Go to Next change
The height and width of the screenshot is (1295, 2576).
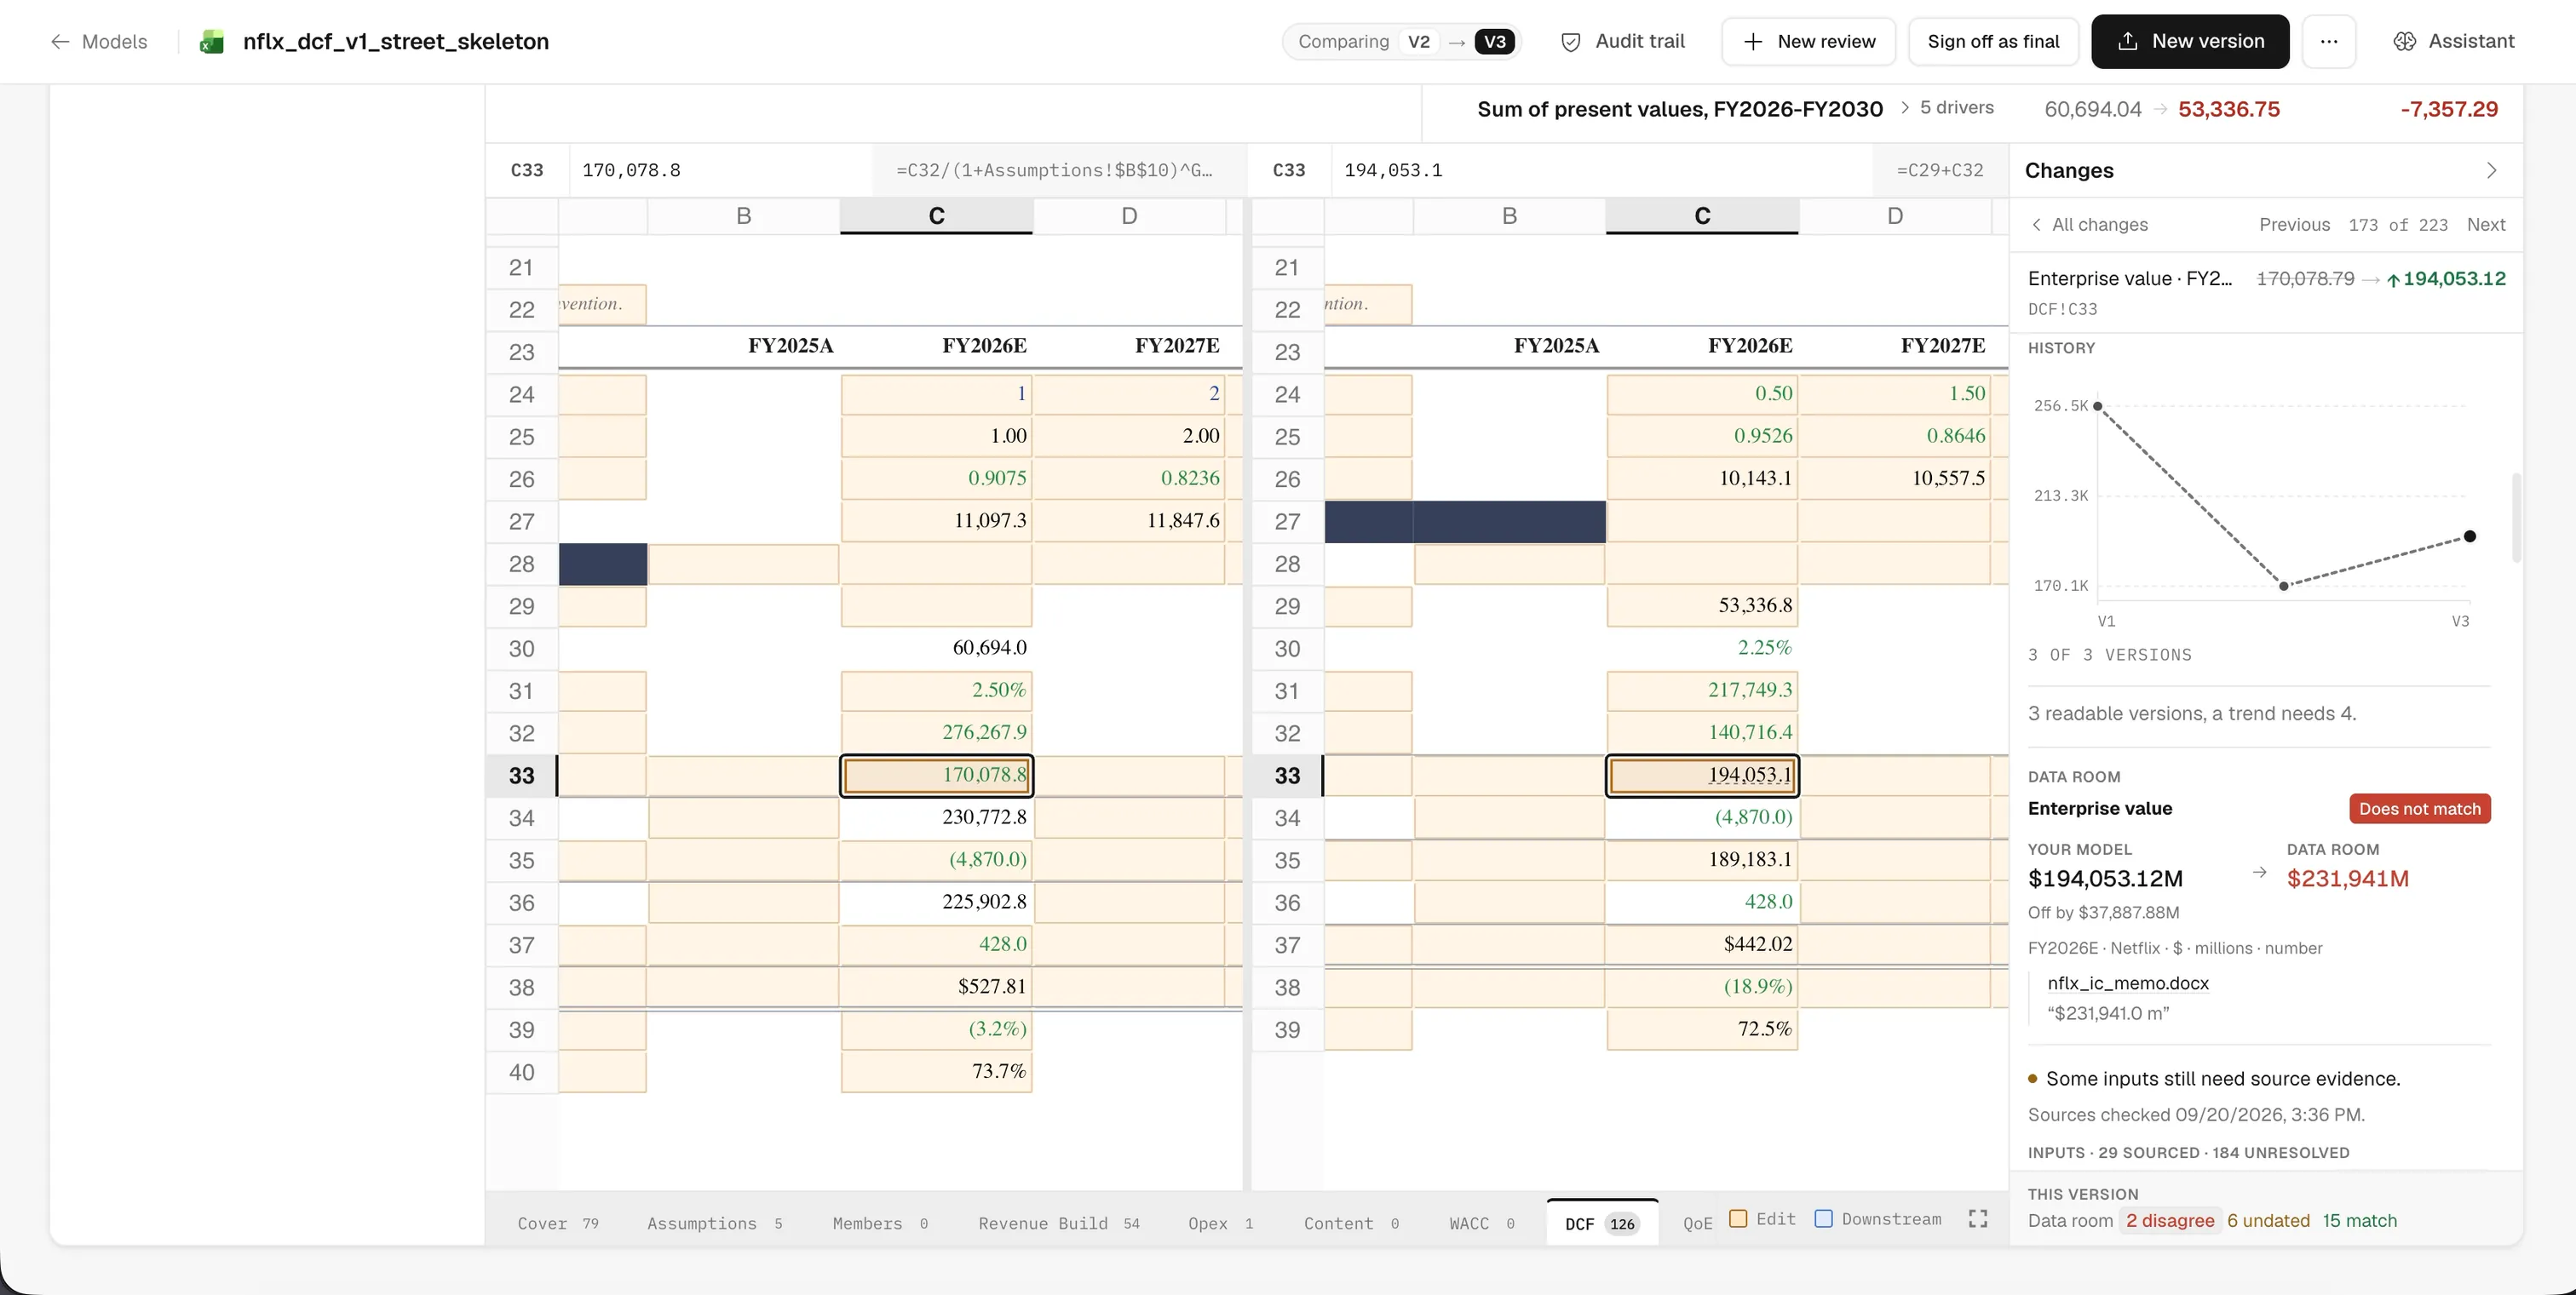point(2485,225)
